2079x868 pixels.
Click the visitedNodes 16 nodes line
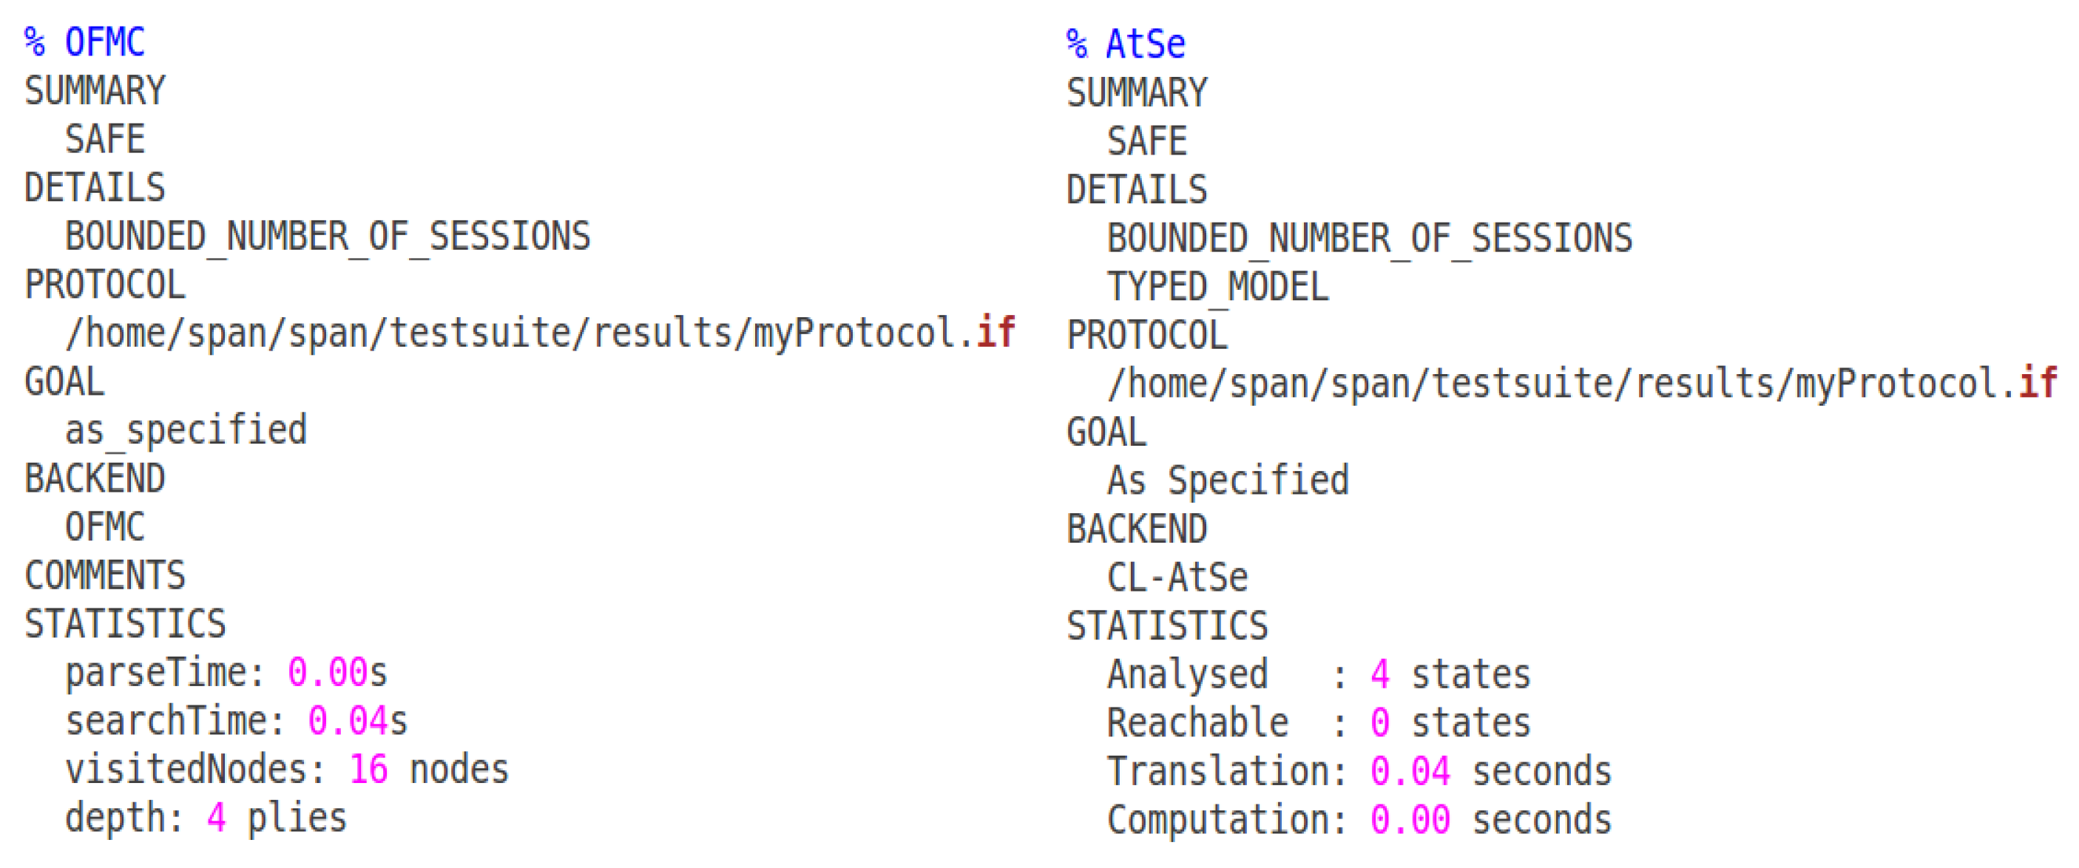[x=286, y=769]
